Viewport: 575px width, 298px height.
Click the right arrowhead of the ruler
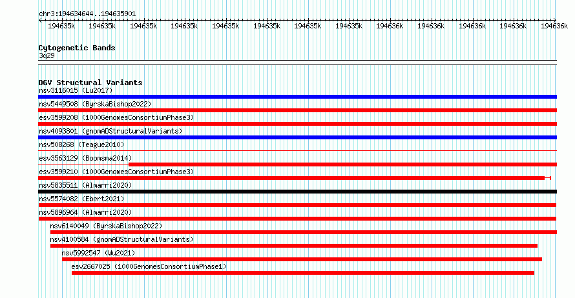(x=555, y=20)
